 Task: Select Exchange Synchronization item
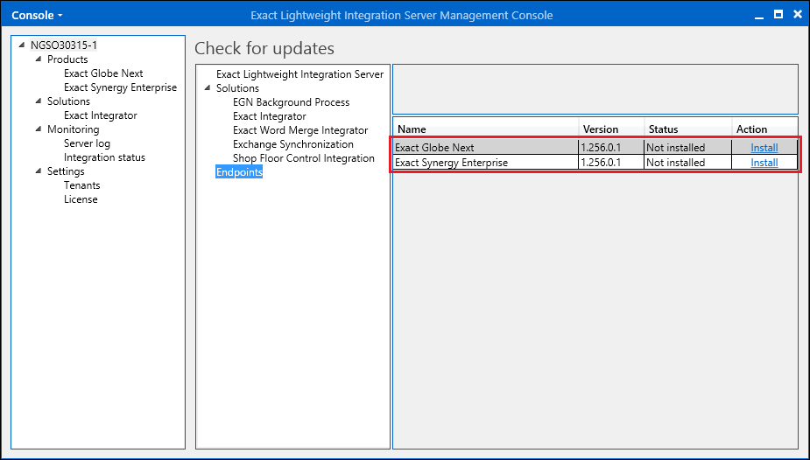tap(292, 144)
